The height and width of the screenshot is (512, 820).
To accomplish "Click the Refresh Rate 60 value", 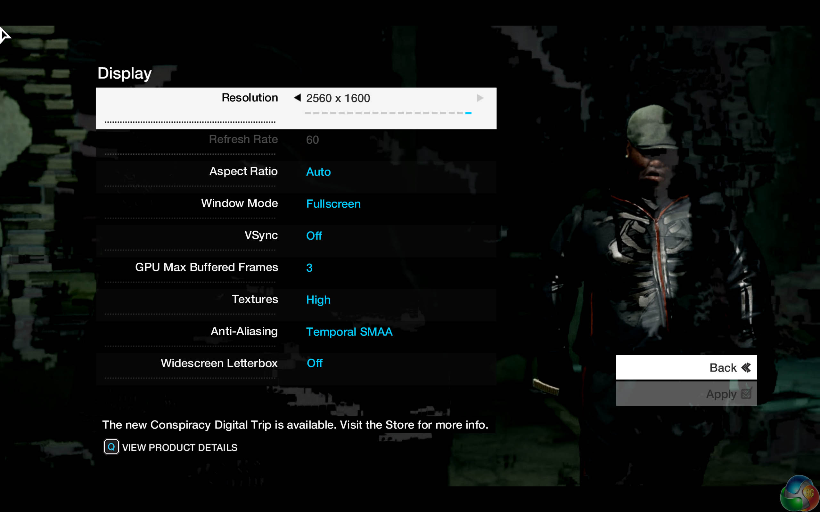I will pos(312,140).
